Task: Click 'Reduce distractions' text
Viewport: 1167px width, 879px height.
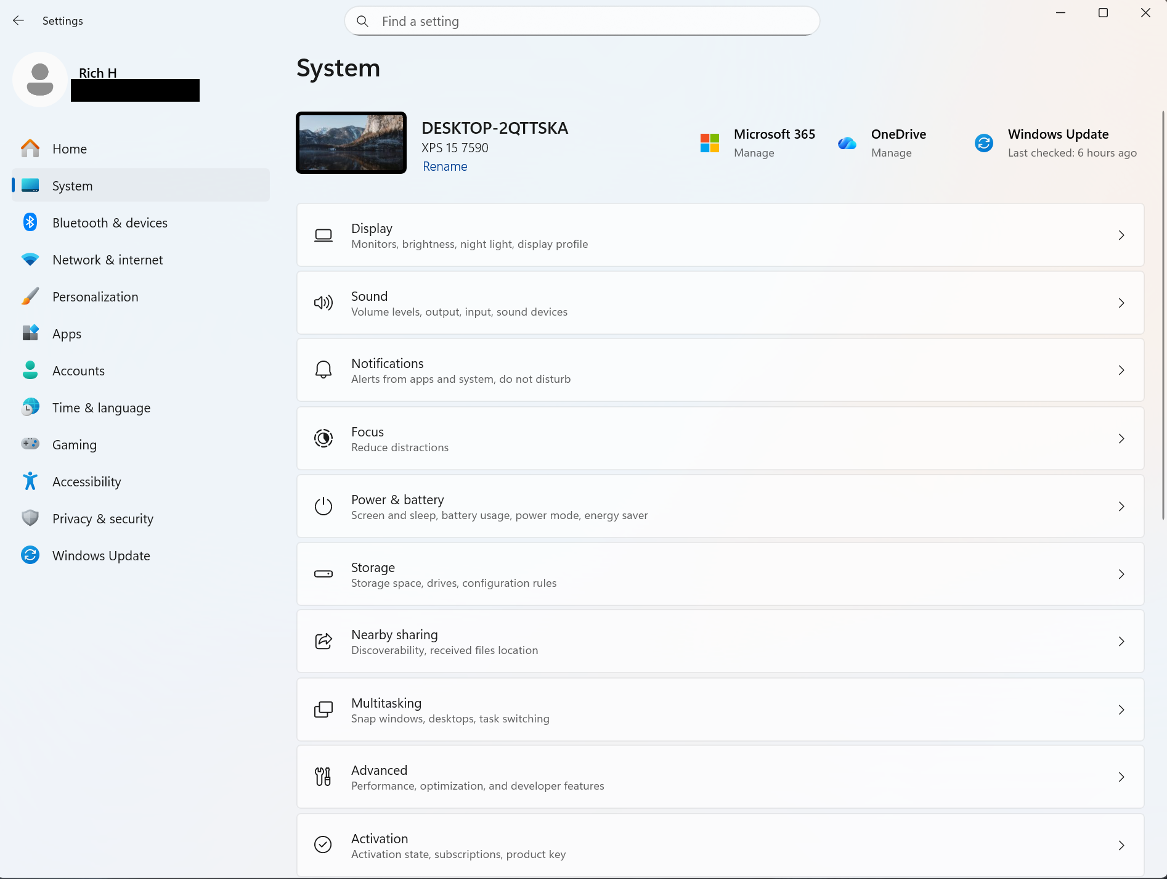Action: tap(400, 448)
